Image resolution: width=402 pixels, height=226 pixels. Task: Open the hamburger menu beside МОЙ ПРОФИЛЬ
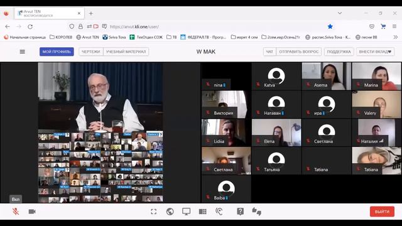tap(23, 51)
